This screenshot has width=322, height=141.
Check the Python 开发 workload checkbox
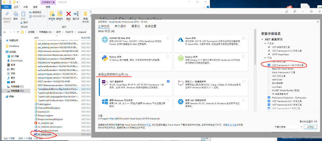coord(168,57)
